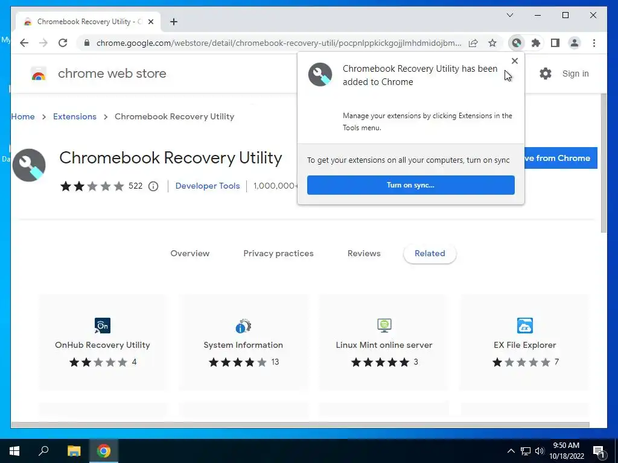The width and height of the screenshot is (618, 463).
Task: Click Remove from Chrome button
Action: pos(561,159)
